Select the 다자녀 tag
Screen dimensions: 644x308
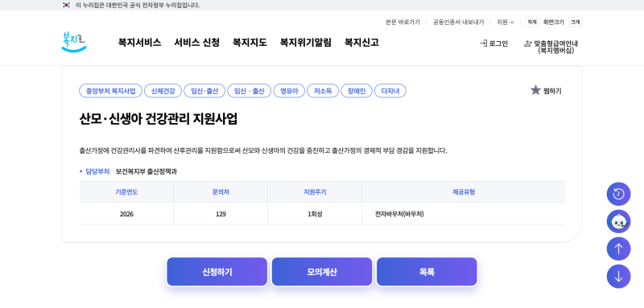390,91
